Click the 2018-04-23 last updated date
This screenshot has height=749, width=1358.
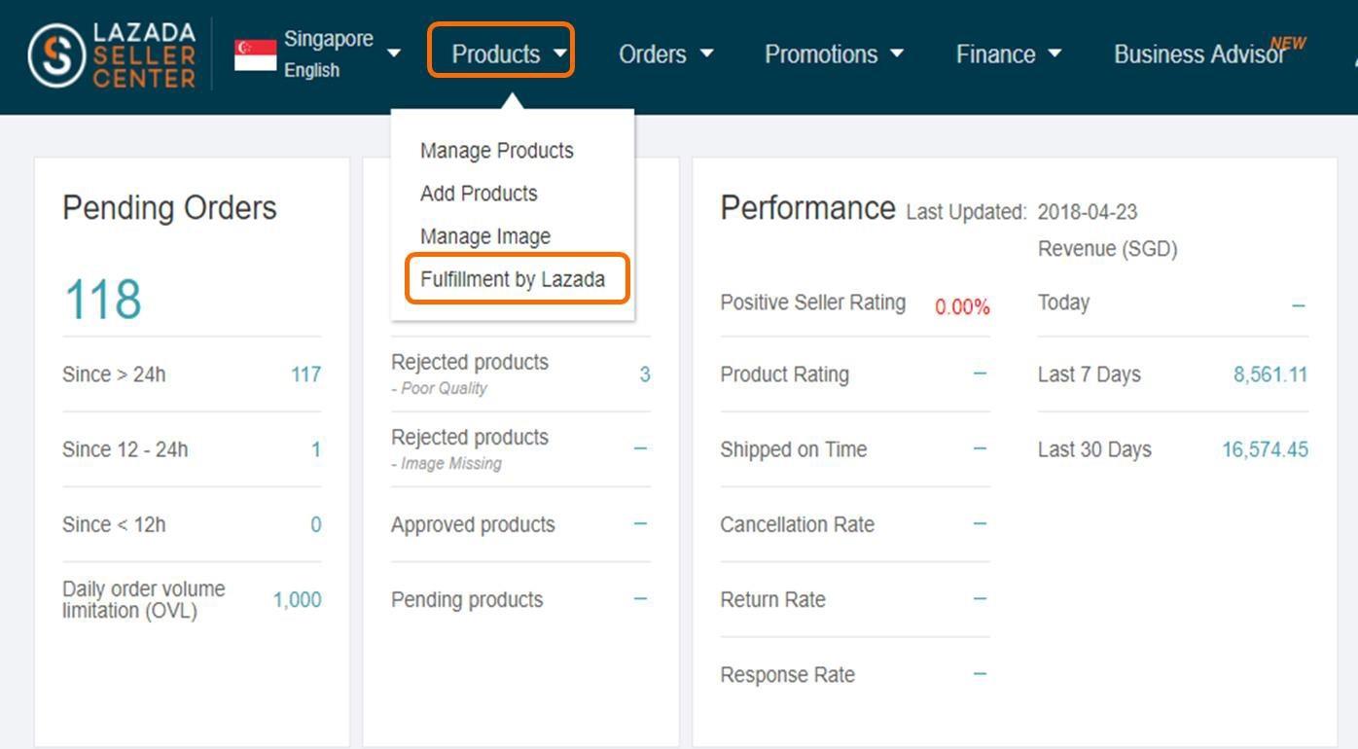coord(1088,212)
